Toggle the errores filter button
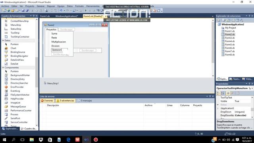Screen dimensions: 254x143 [47, 100]
